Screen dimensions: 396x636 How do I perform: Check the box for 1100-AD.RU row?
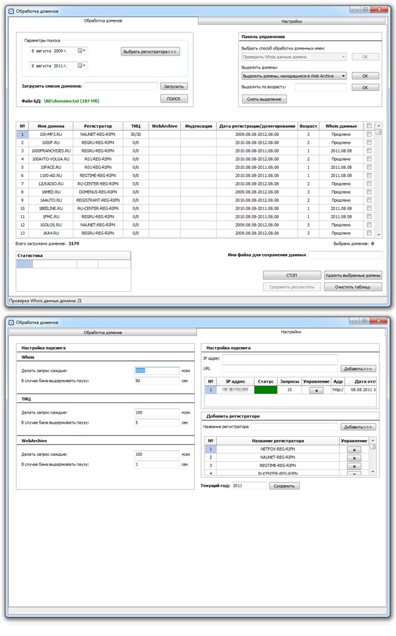[x=369, y=175]
